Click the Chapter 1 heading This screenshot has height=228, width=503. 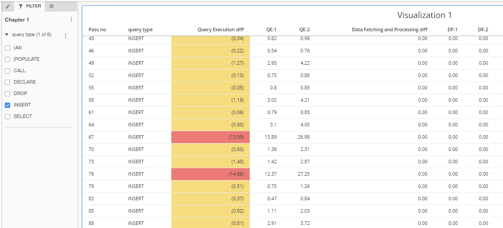[x=17, y=20]
